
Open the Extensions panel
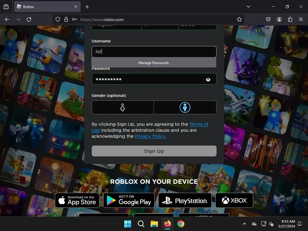[290, 20]
